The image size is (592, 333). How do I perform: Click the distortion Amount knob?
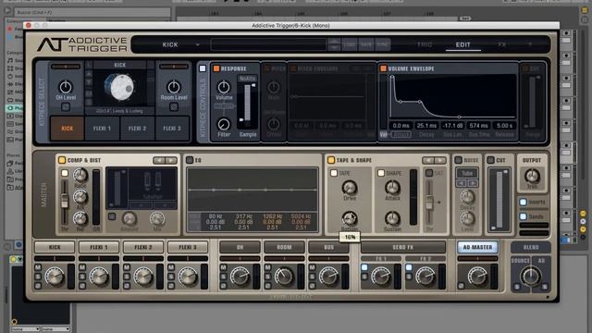129,218
